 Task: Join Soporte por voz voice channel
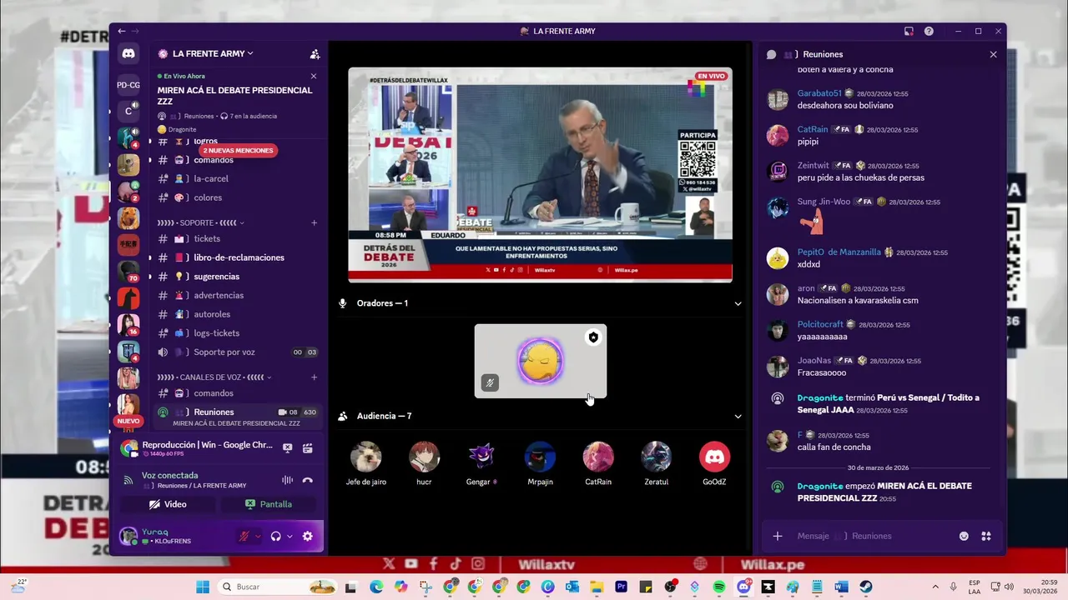237,352
